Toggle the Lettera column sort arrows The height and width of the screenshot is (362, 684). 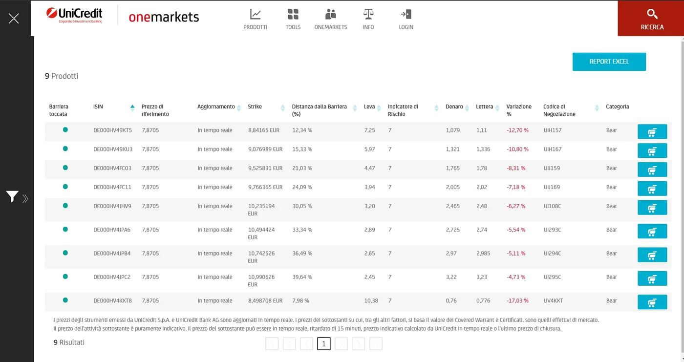(x=497, y=107)
